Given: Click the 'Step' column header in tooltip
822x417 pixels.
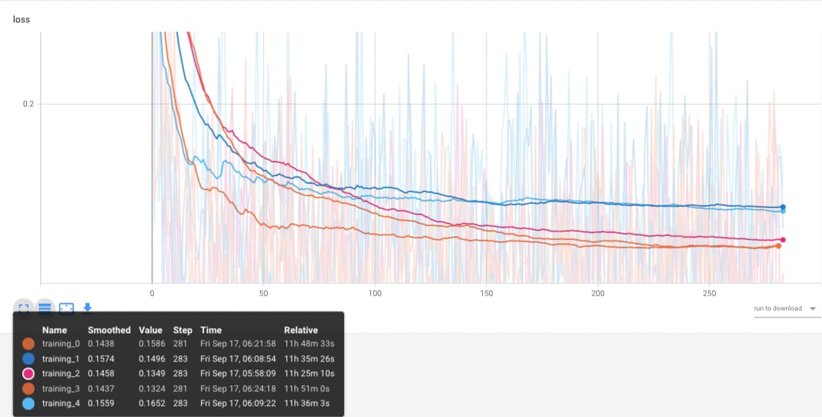Looking at the screenshot, I should 182,330.
